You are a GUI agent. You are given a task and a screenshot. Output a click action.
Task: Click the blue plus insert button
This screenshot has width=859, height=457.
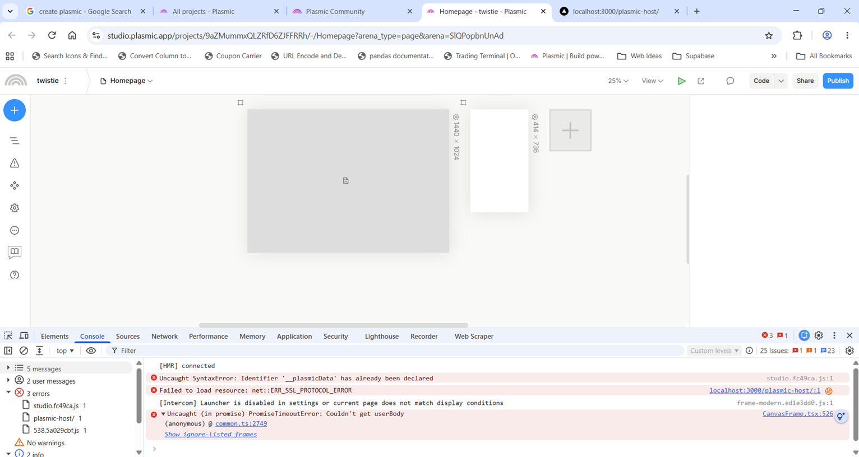15,110
